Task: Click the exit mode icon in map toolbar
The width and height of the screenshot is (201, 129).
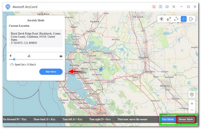Action: point(191,19)
